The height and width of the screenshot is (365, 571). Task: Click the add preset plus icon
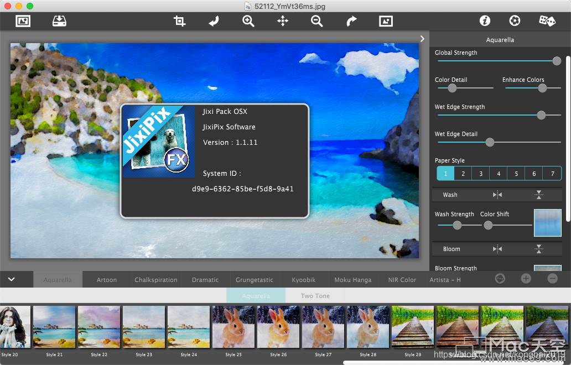tap(526, 279)
